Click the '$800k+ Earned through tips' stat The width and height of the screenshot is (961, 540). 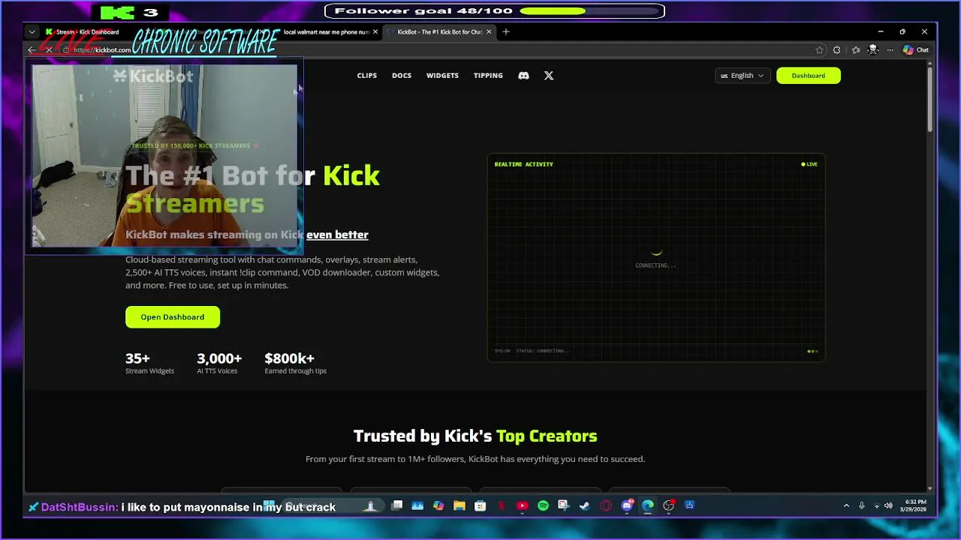click(x=295, y=363)
